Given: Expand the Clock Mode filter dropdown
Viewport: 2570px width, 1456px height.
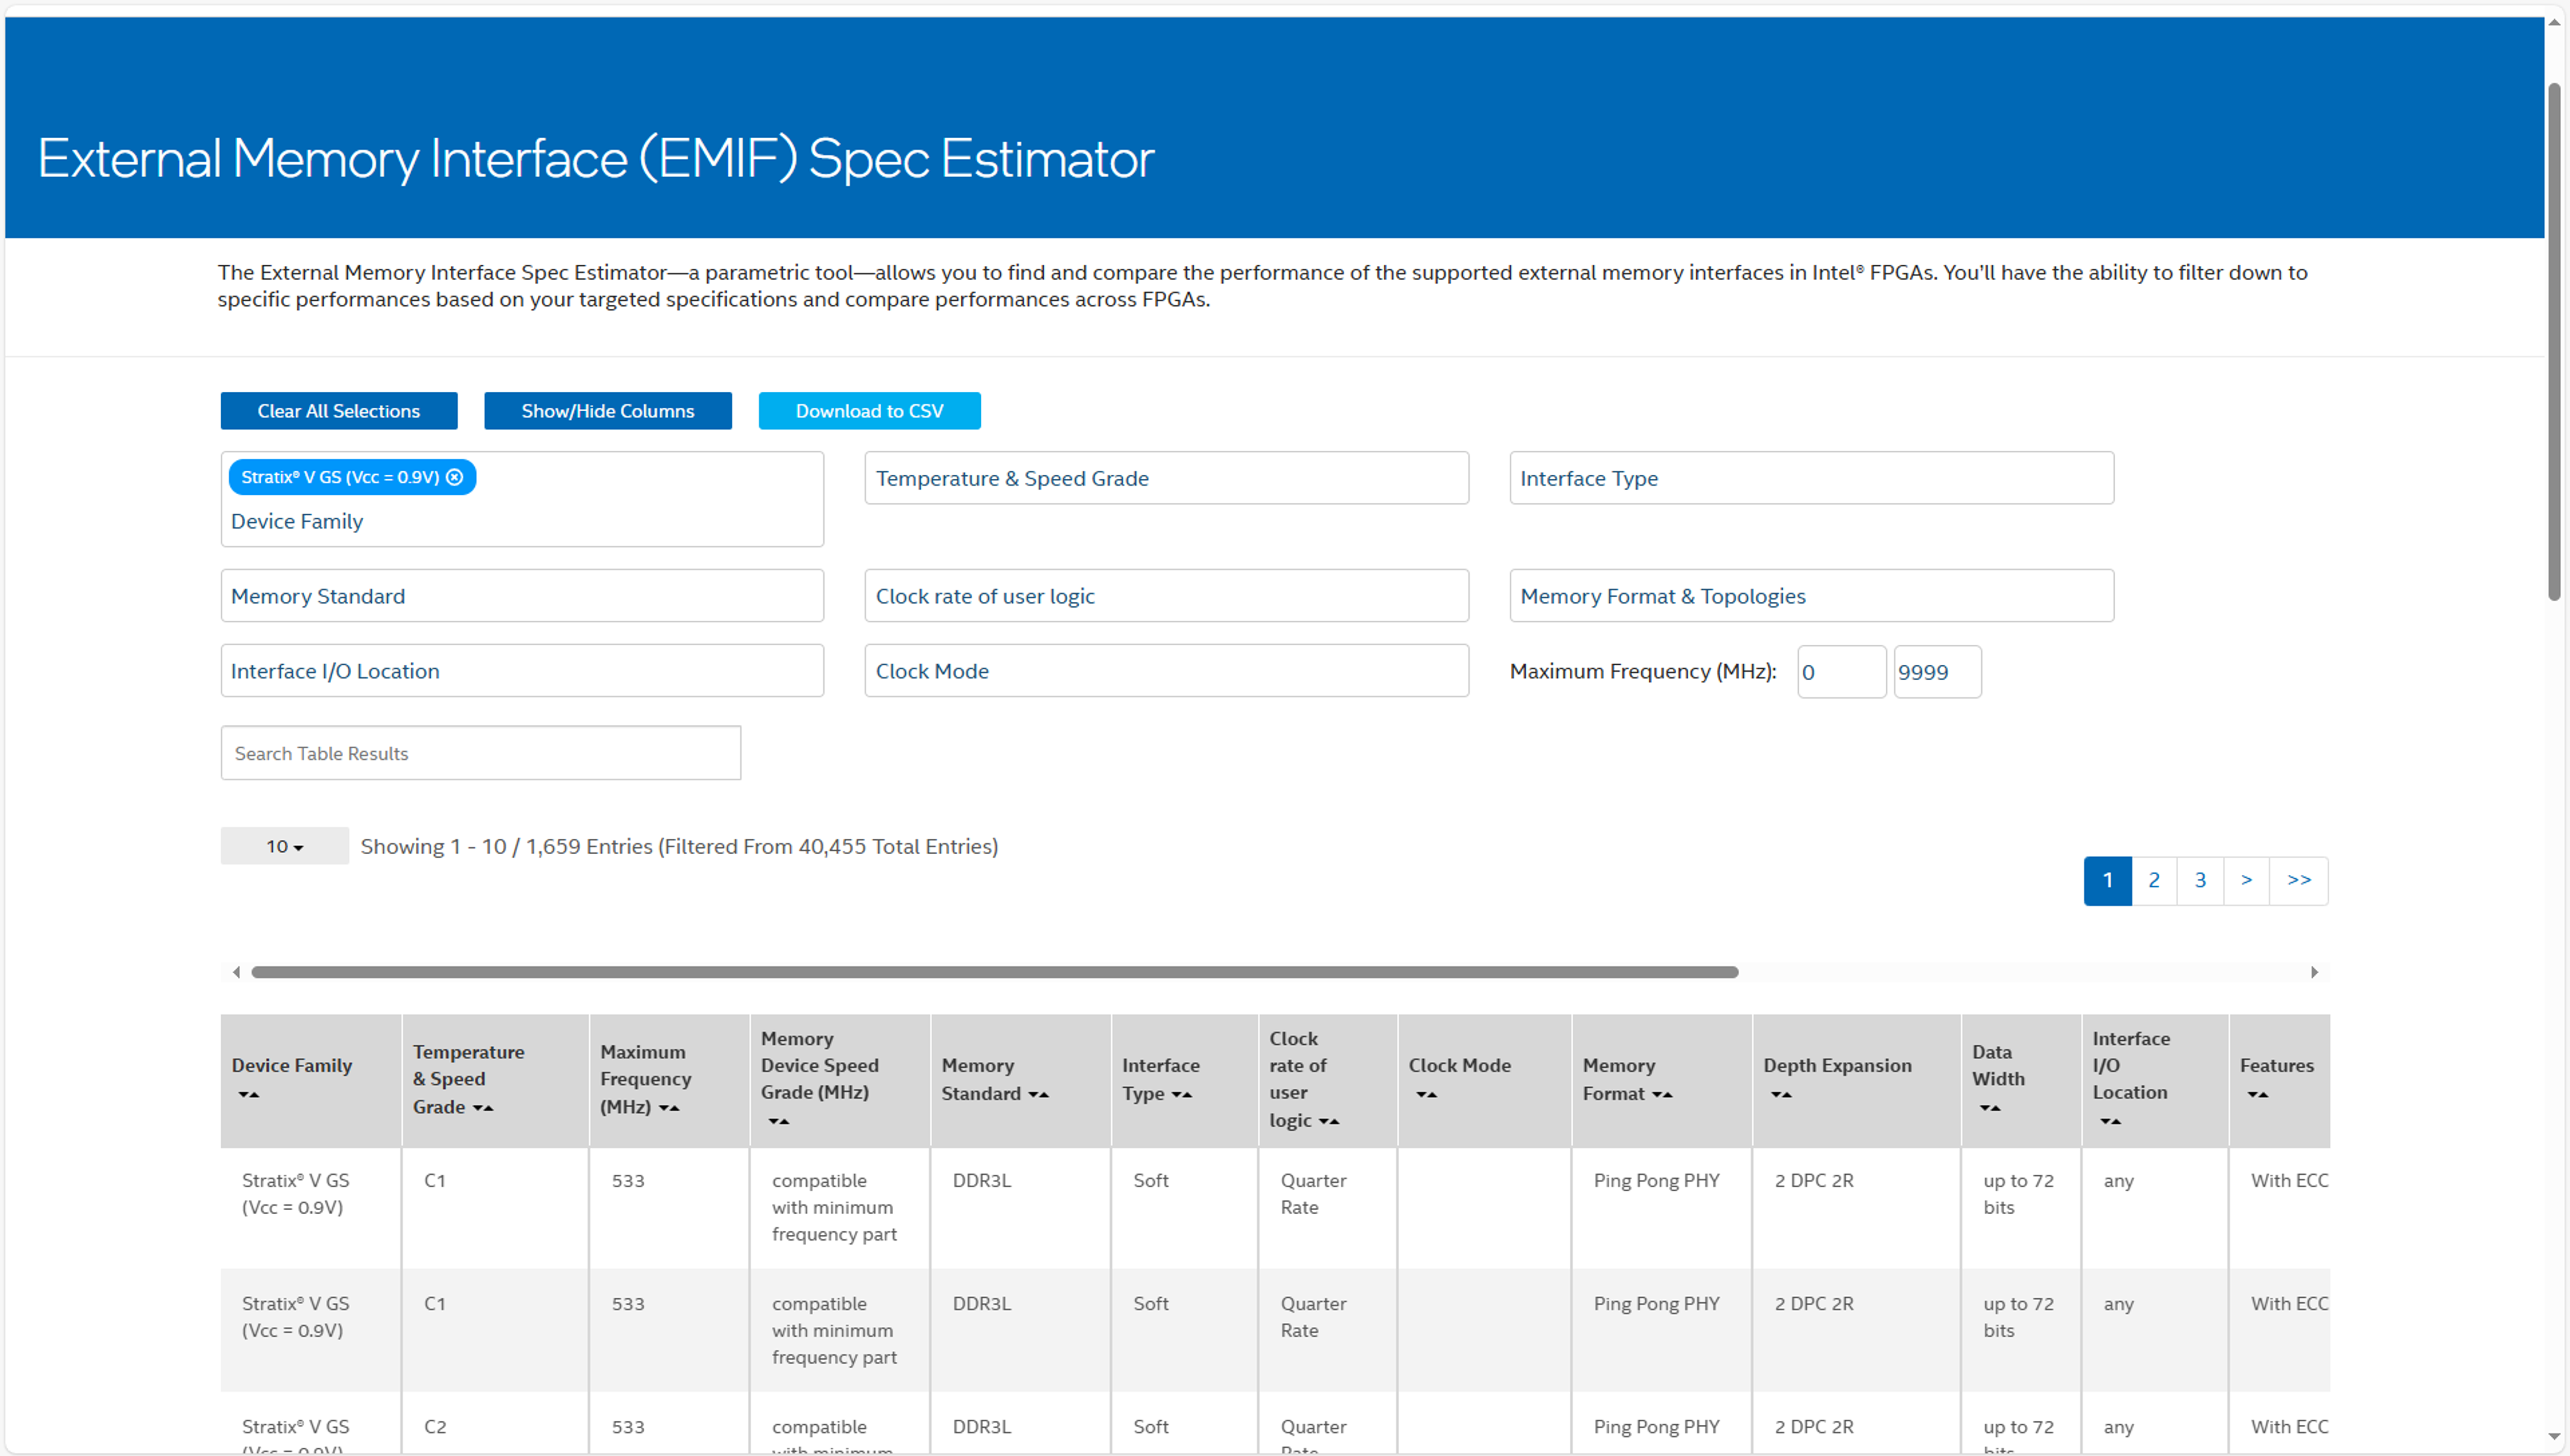Looking at the screenshot, I should pyautogui.click(x=1166, y=671).
